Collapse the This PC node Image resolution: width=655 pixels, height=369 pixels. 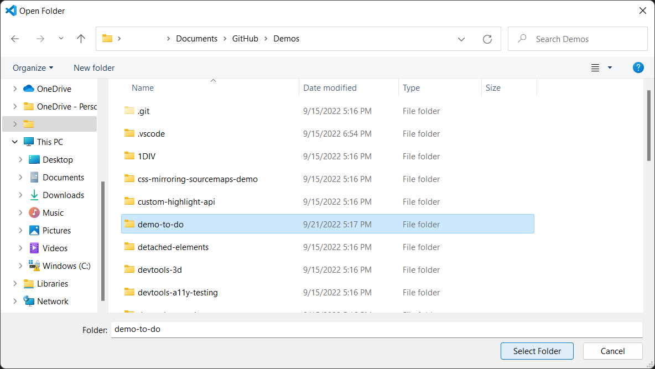click(15, 142)
